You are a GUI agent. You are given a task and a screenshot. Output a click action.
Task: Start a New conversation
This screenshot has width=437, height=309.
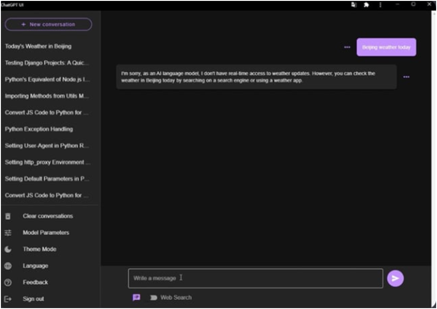click(48, 24)
